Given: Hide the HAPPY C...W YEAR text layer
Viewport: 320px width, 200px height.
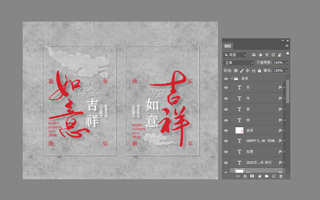Looking at the screenshot, I should 226,141.
